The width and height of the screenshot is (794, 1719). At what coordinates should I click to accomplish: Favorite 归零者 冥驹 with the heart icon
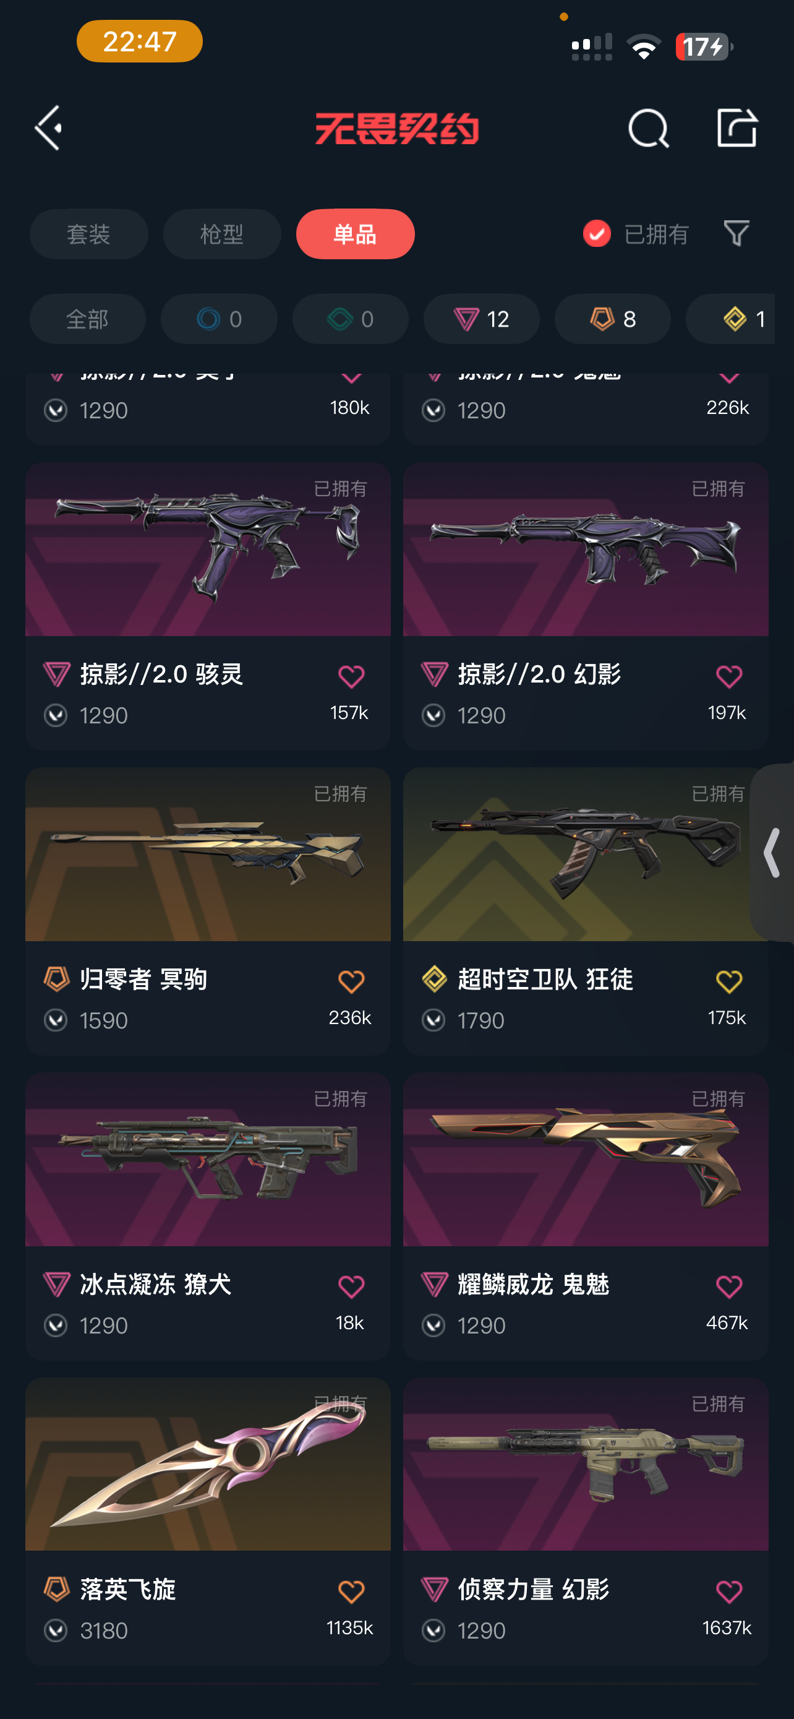tap(351, 981)
